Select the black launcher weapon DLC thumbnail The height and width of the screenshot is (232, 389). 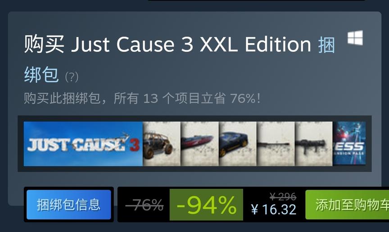pyautogui.click(x=313, y=144)
